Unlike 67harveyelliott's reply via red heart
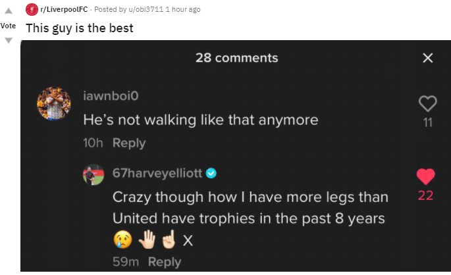The height and width of the screenshot is (275, 451). (x=426, y=176)
